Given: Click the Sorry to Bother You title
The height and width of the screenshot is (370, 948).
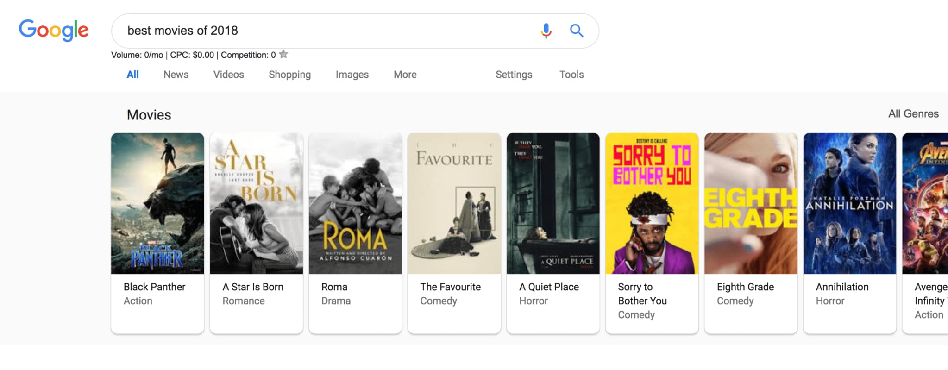Looking at the screenshot, I should click(642, 294).
